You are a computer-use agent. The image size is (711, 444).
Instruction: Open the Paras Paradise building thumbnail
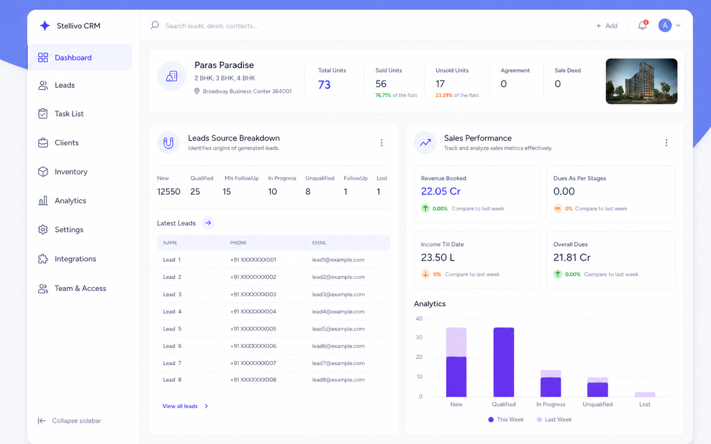642,81
